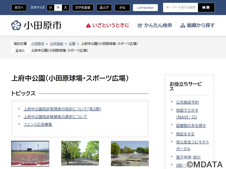
Task: Open 上府中公園指定候補者の選定について link
Action: 55,117
